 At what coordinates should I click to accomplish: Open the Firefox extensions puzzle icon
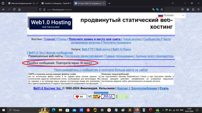pyautogui.click(x=193, y=9)
